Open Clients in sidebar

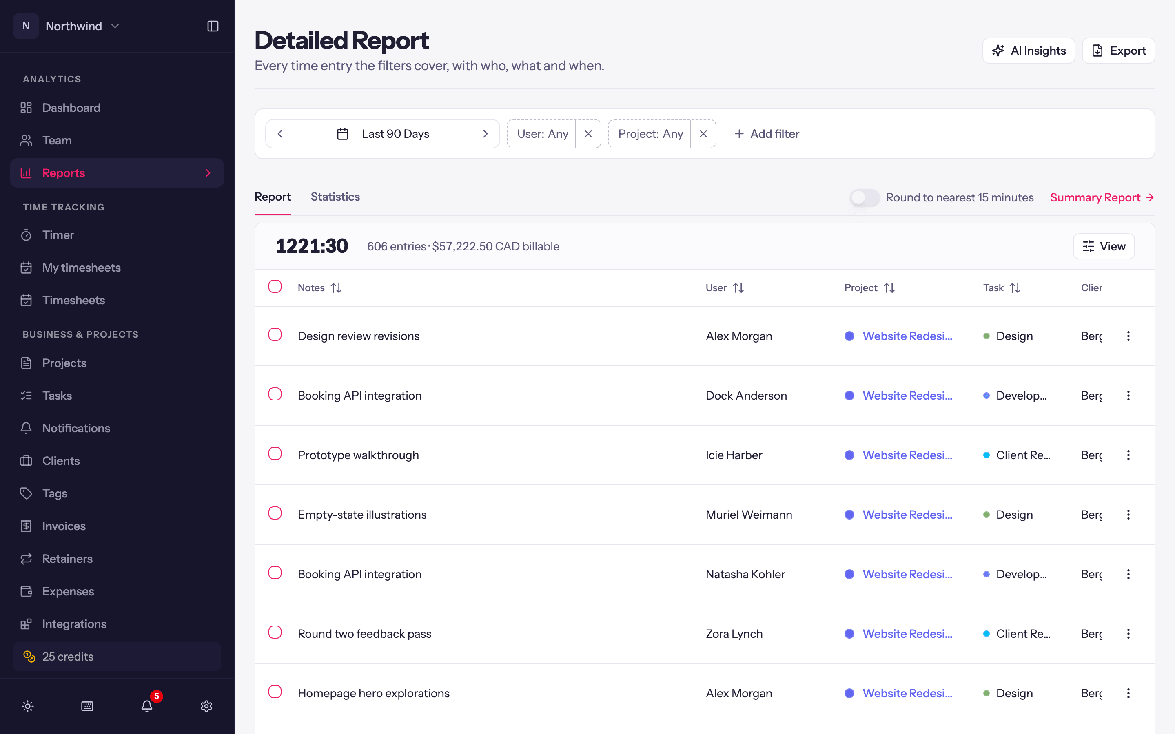[117, 461]
